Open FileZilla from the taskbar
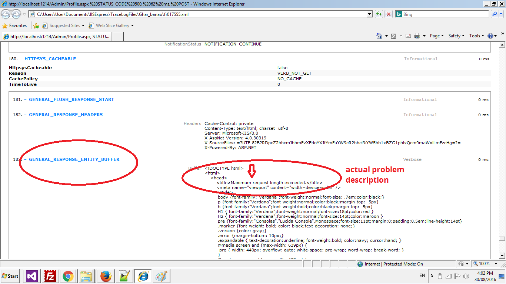The image size is (506, 284). click(x=50, y=276)
